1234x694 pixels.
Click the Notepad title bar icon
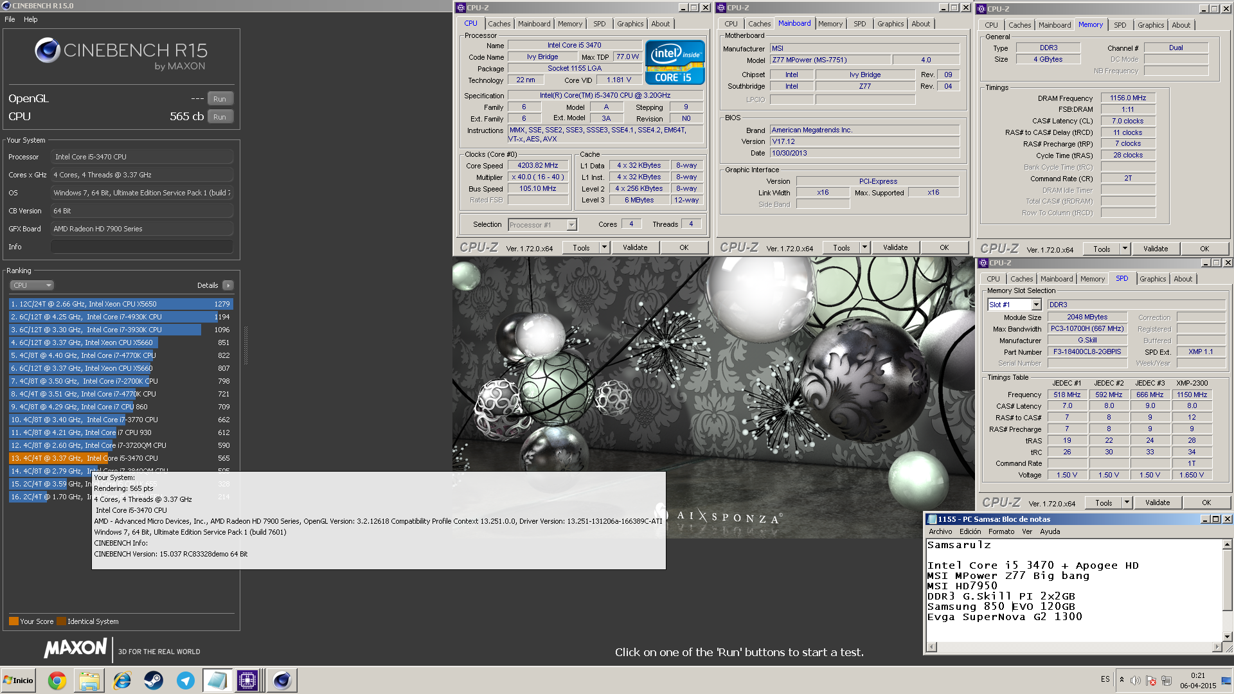(x=931, y=519)
